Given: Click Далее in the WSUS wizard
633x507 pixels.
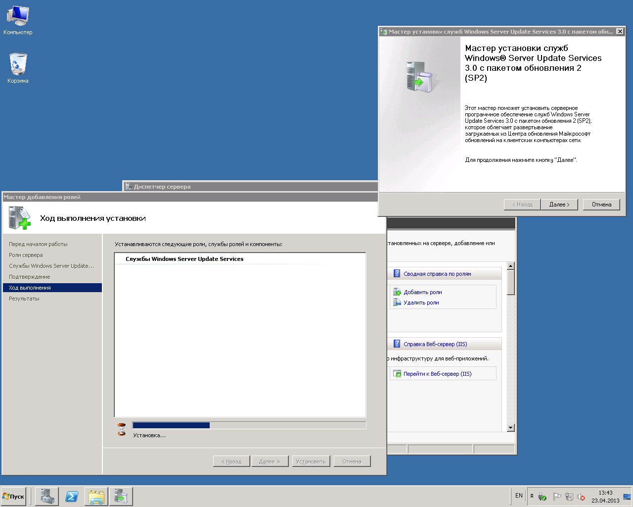Looking at the screenshot, I should tap(559, 204).
